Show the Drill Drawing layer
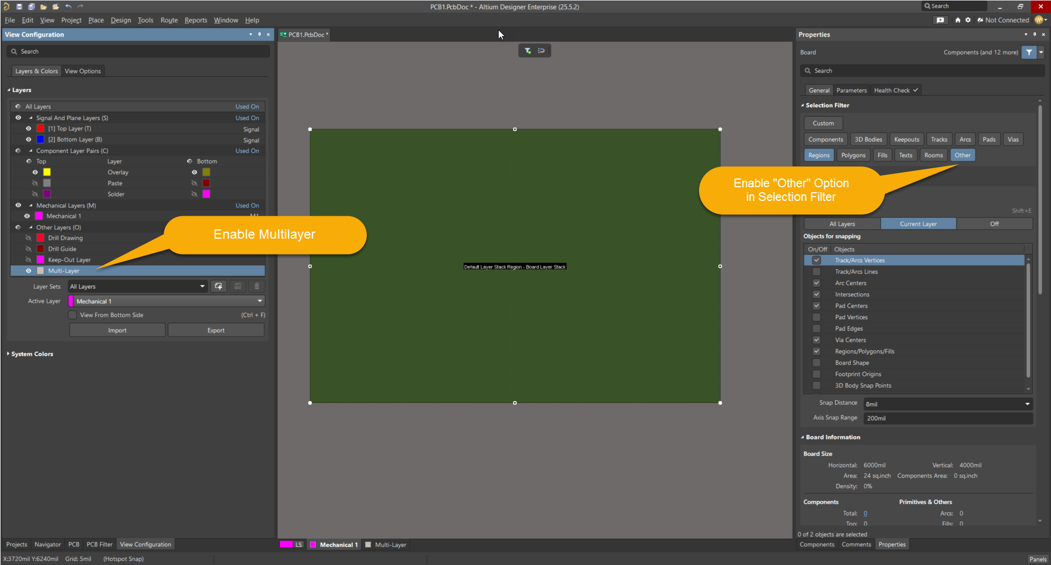Viewport: 1051px width, 565px height. tap(28, 238)
